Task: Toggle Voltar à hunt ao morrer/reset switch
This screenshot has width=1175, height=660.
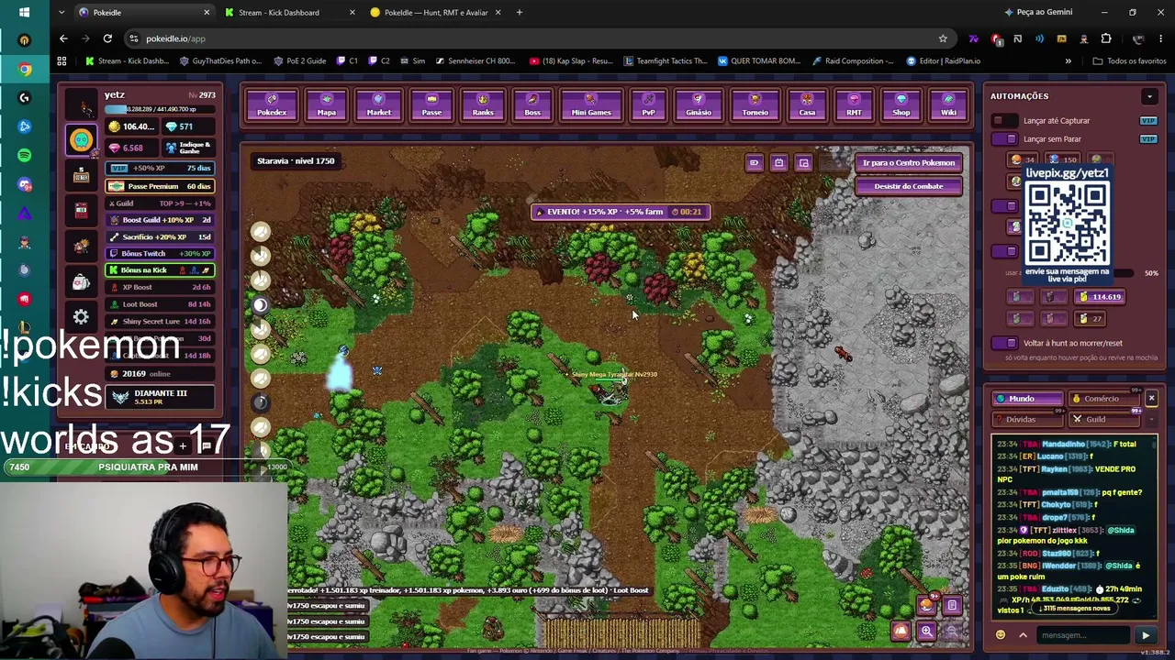Action: [1005, 343]
